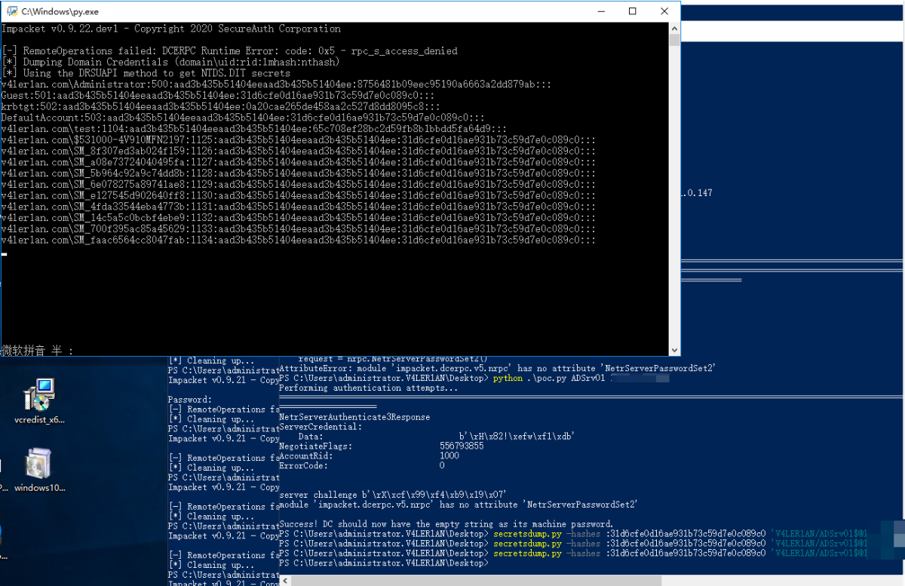The height and width of the screenshot is (586, 905).
Task: Click the SM_a08e73724040495fa:1127 hash line
Action: tap(299, 162)
